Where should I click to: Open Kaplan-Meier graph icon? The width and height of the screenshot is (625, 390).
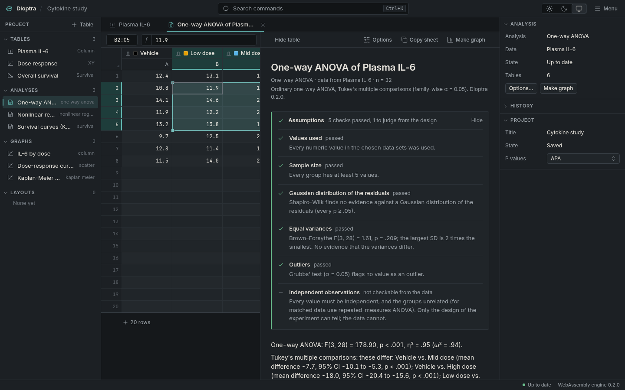coord(10,178)
